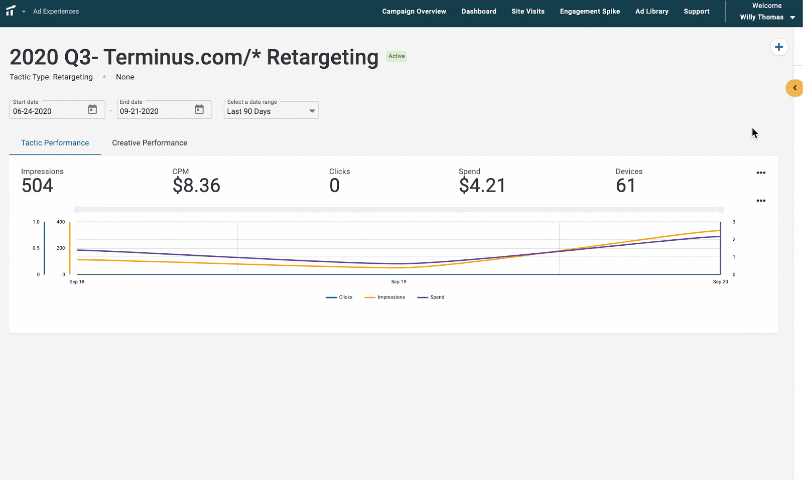Viewport: 803px width, 480px height.
Task: Click the Terminus logo icon
Action: click(x=11, y=11)
